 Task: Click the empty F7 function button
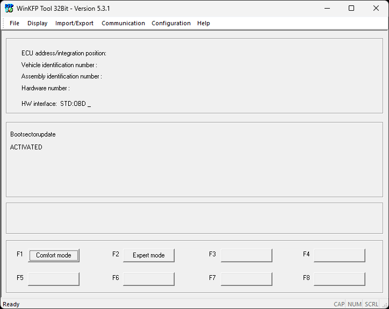click(x=247, y=279)
